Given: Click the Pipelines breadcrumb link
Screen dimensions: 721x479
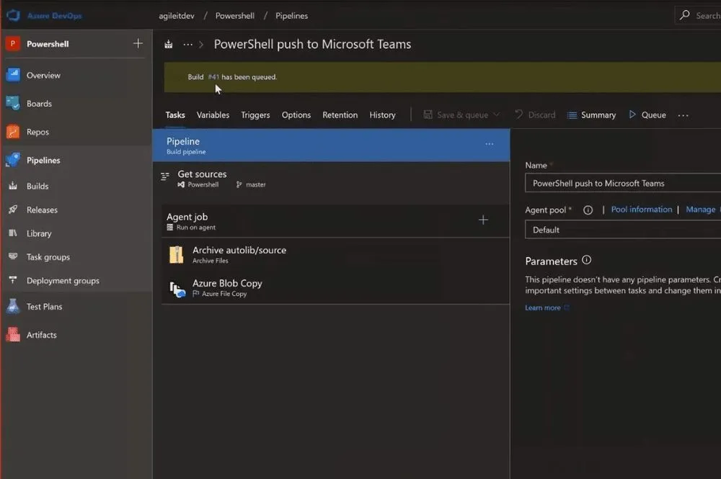Looking at the screenshot, I should 291,16.
